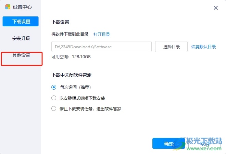The height and width of the screenshot is (154, 226).
Task: Click the download path input field
Action: tap(101, 47)
